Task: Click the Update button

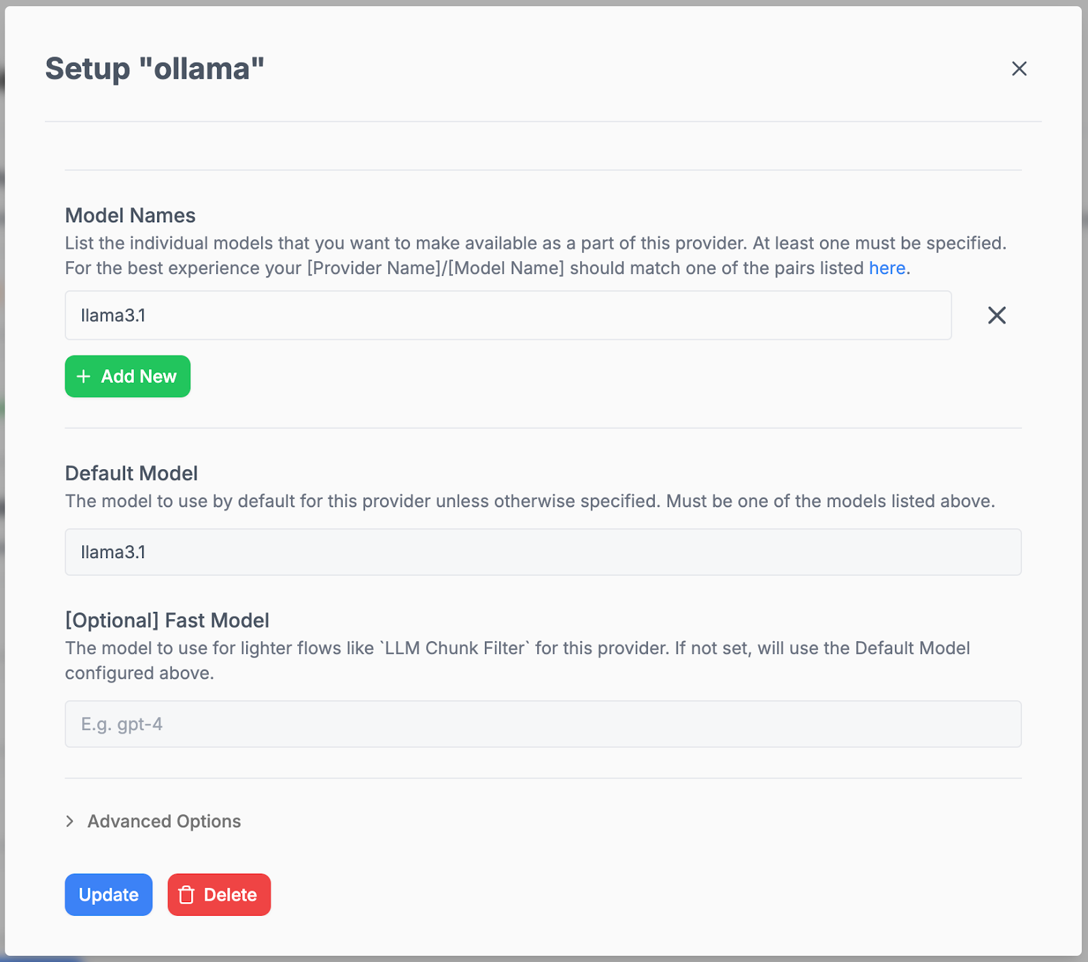Action: tap(108, 895)
